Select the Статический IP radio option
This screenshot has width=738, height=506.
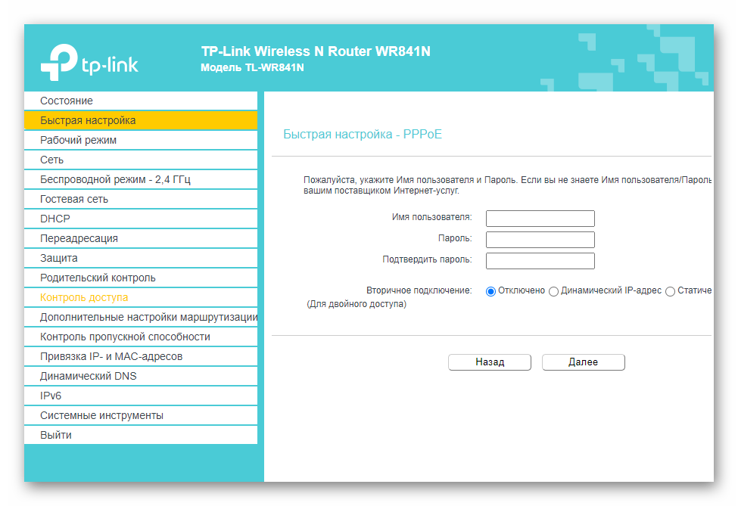(670, 291)
